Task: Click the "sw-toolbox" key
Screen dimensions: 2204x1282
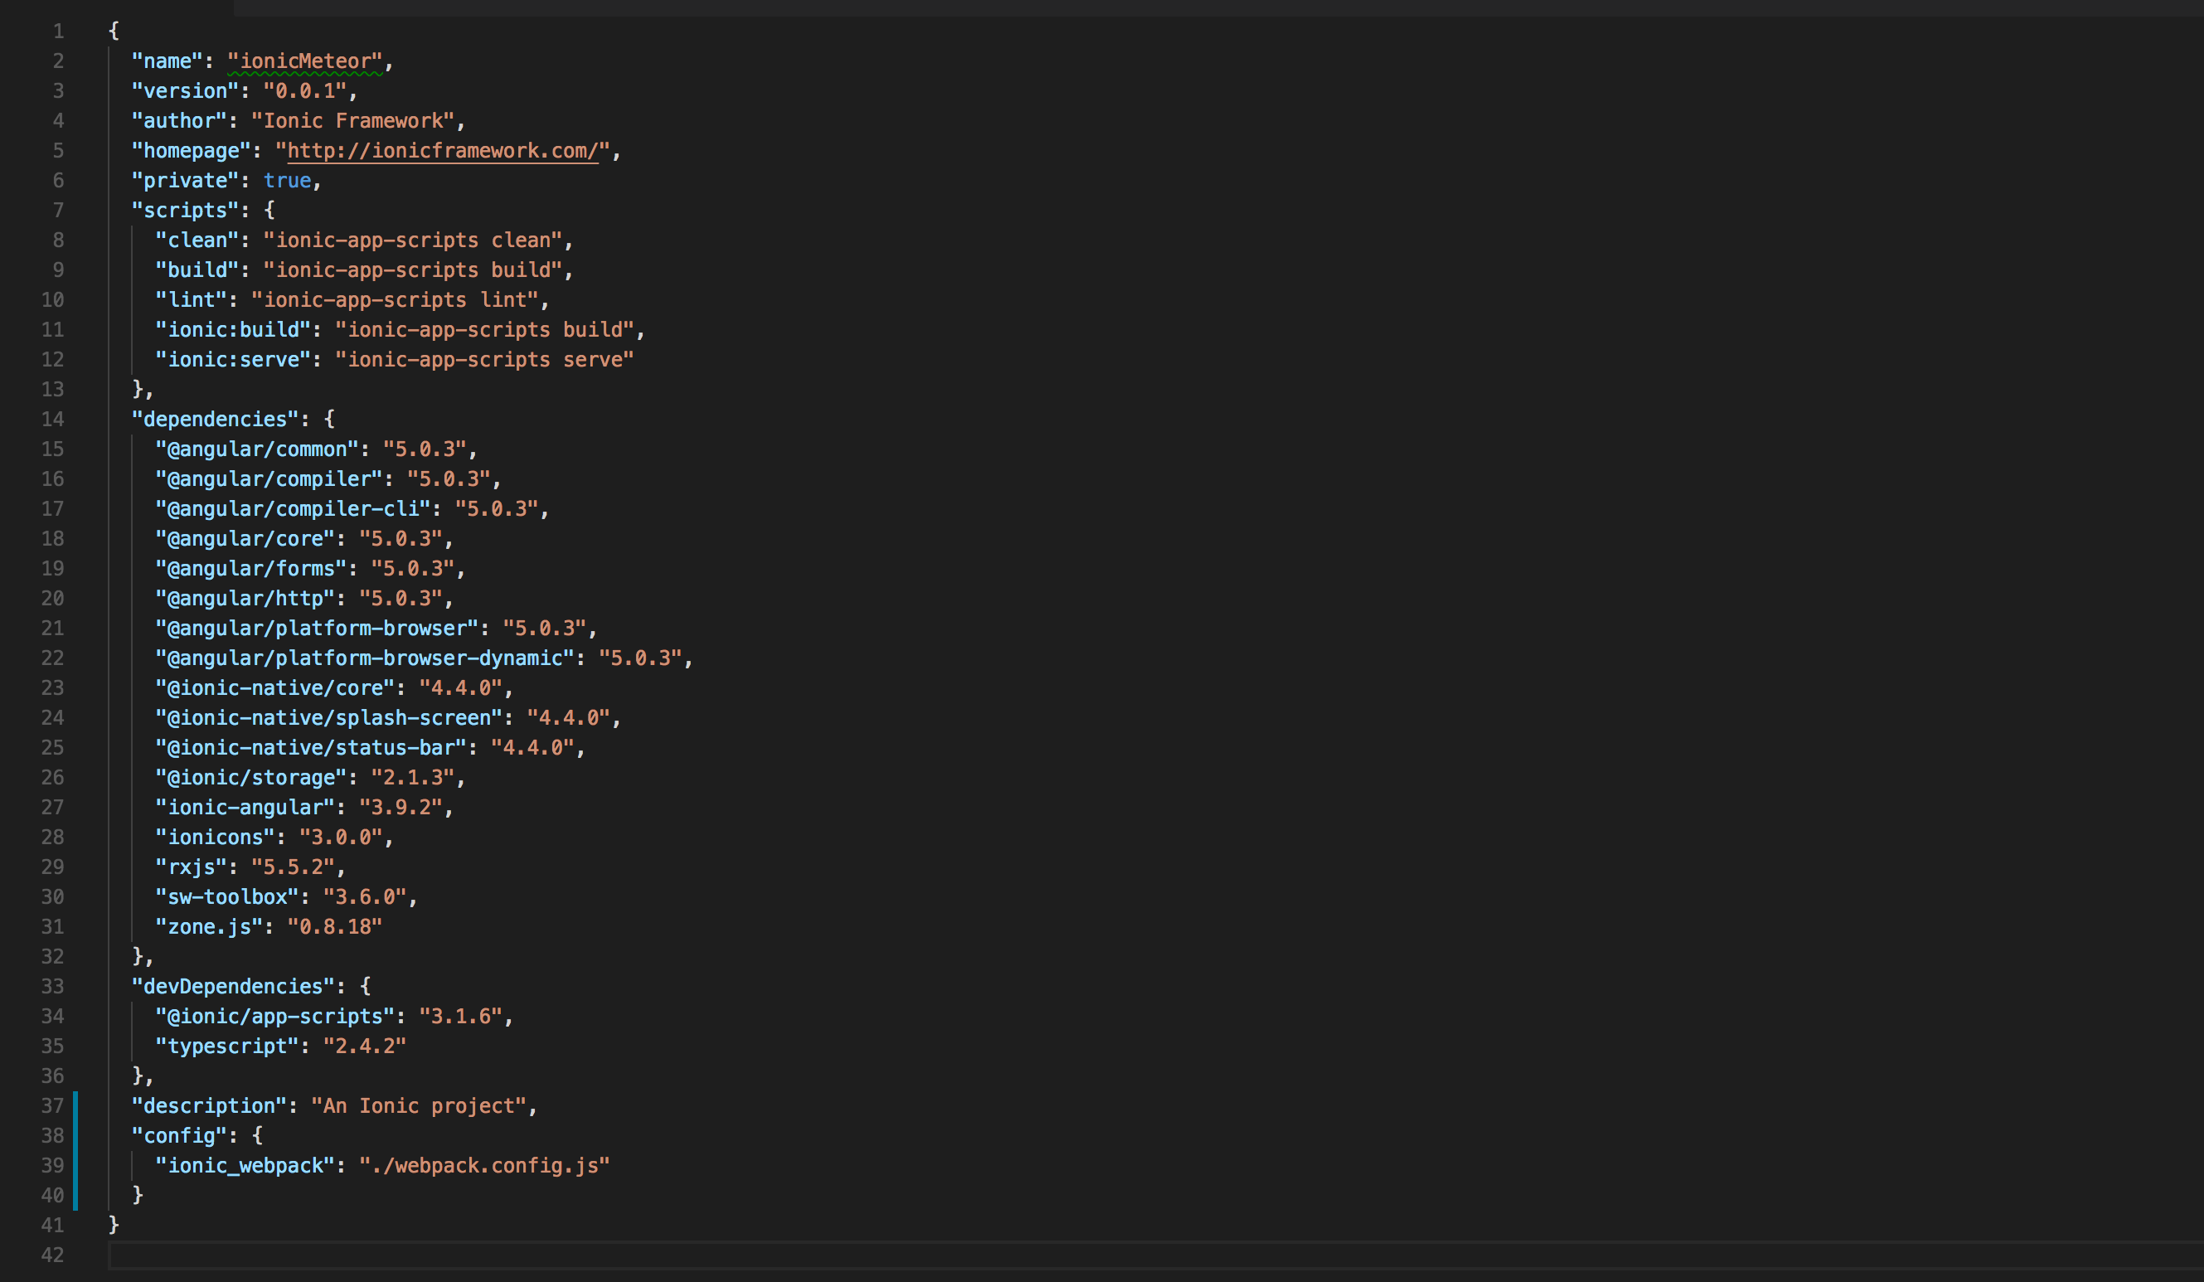Action: (x=227, y=896)
